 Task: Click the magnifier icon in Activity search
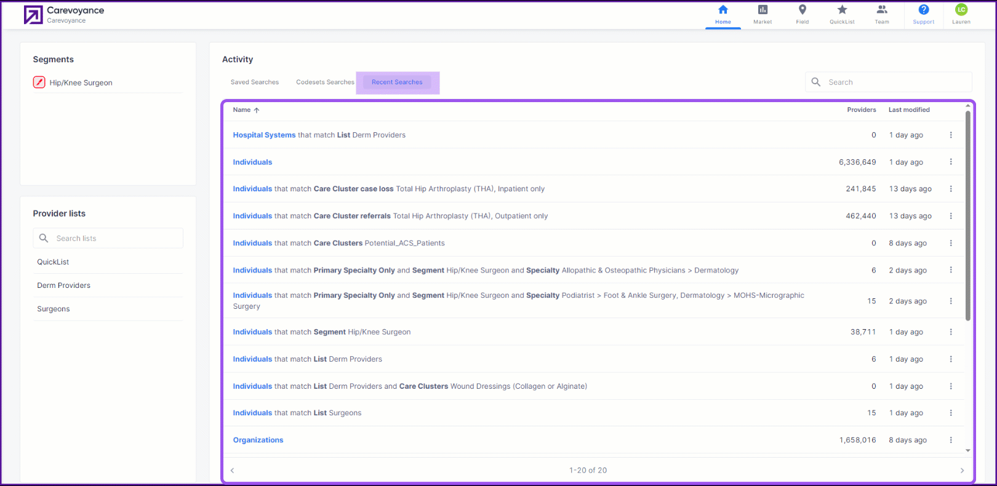coord(816,82)
